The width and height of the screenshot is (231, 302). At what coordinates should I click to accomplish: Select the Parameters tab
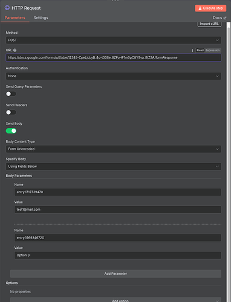[x=15, y=18]
